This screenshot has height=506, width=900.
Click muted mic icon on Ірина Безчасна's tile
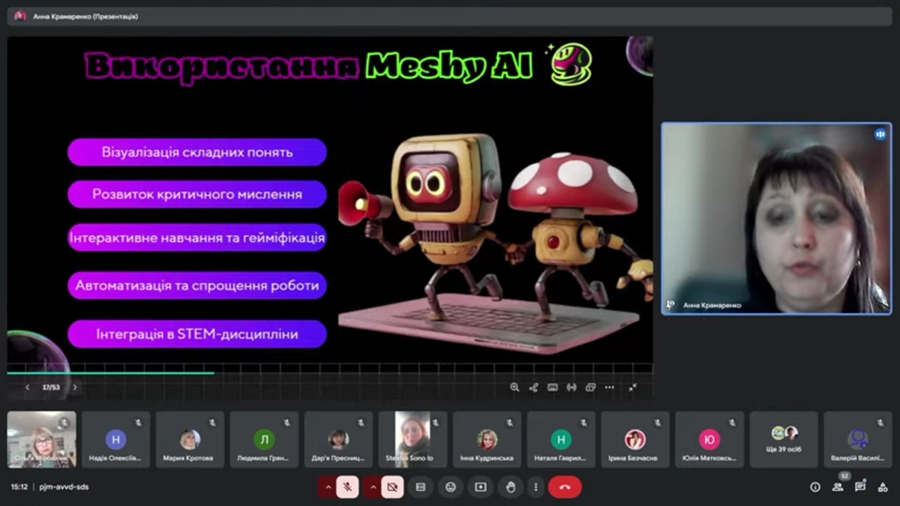[x=658, y=423]
